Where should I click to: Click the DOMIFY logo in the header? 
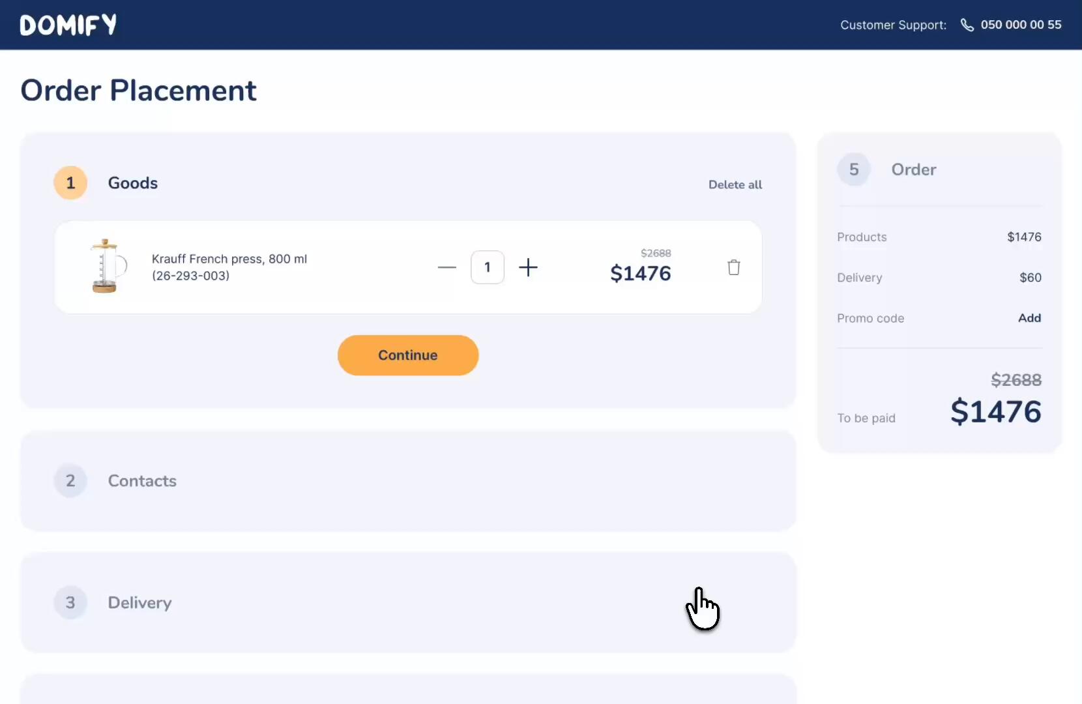coord(67,24)
